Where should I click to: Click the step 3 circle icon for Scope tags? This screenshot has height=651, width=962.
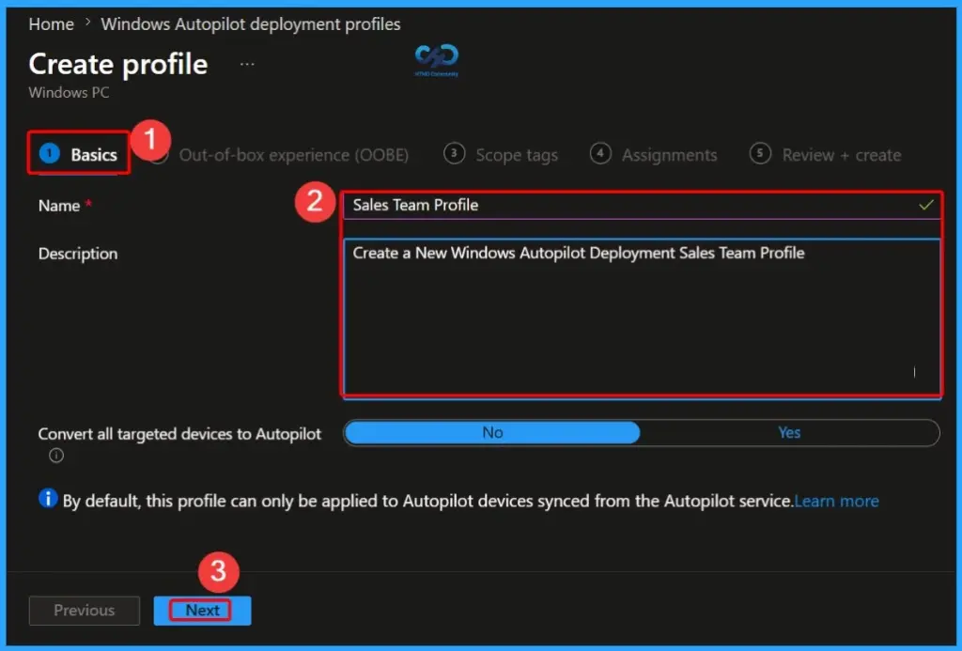pos(454,153)
